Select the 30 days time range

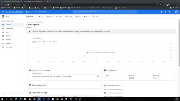[55, 42]
